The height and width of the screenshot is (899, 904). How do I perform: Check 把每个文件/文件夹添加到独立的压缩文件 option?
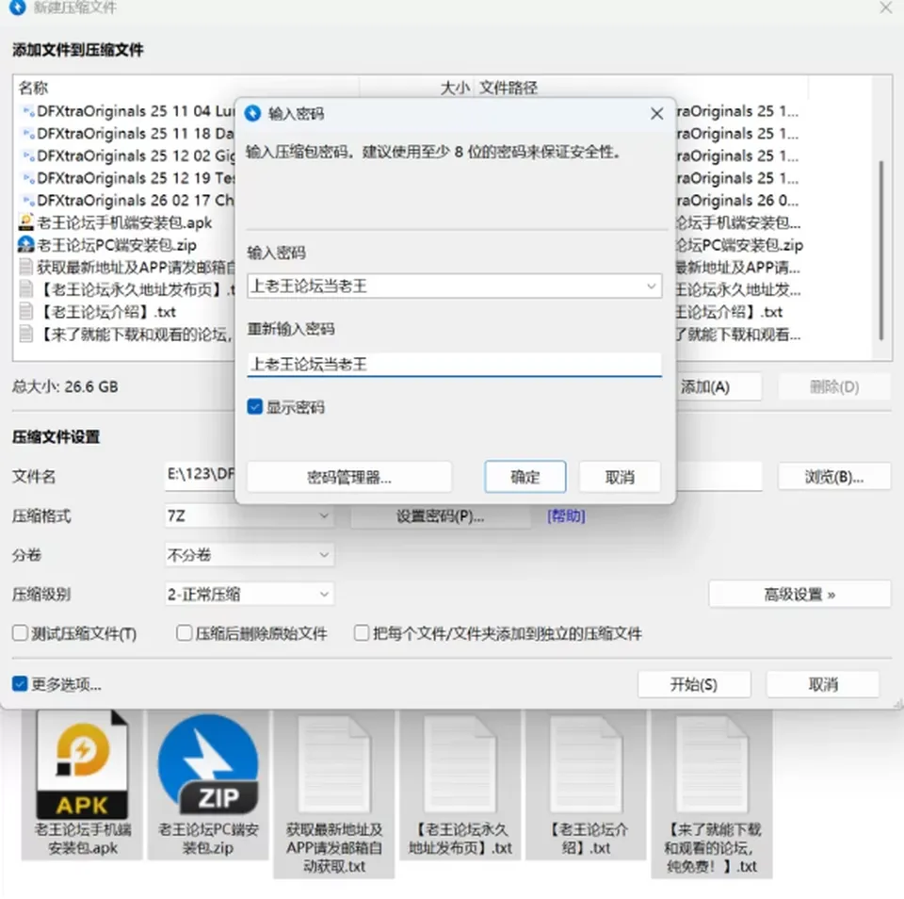362,633
